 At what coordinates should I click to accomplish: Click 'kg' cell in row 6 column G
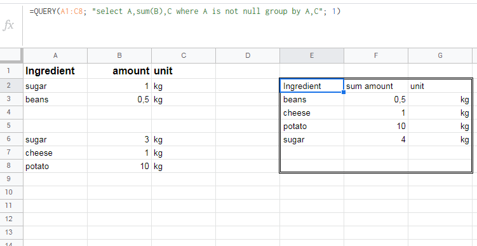(440, 139)
